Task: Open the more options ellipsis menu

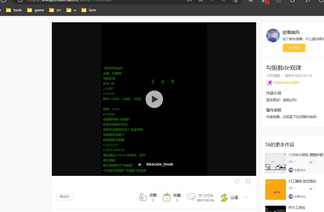Action: coord(246,197)
